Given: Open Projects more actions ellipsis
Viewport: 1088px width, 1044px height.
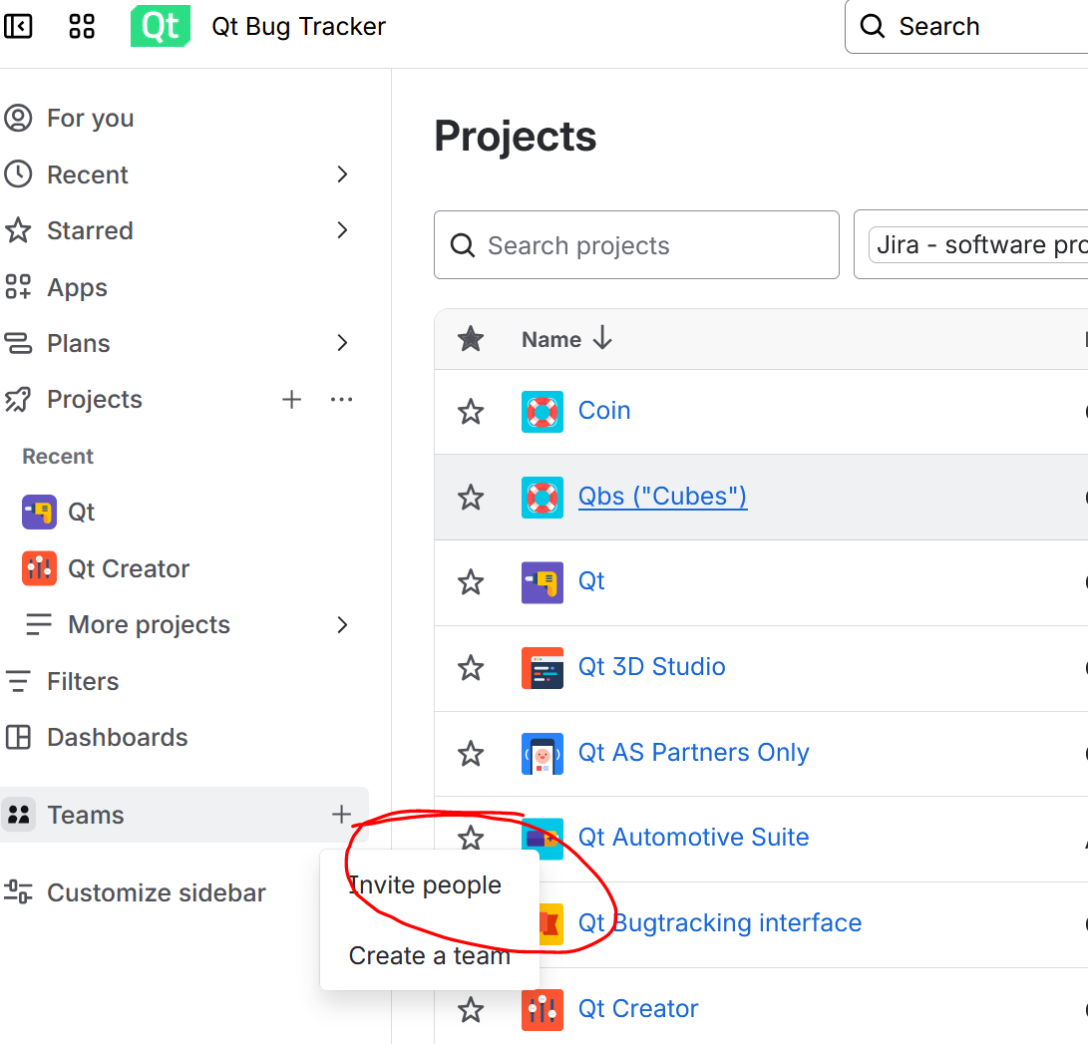Looking at the screenshot, I should [341, 399].
